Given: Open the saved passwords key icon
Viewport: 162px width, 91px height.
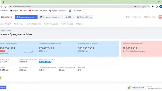Looking at the screenshot, I should click(135, 7).
